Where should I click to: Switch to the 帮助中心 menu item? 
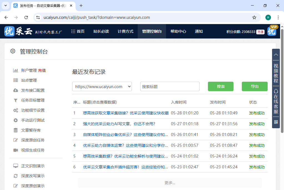(x=178, y=31)
